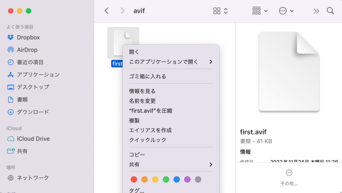Open the toolbar action ellipsis menu
The height and width of the screenshot is (193, 342).
286,11
